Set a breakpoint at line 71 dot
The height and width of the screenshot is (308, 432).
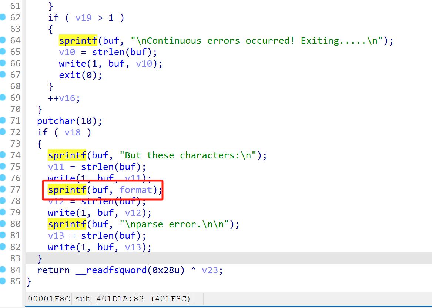[x=3, y=120]
